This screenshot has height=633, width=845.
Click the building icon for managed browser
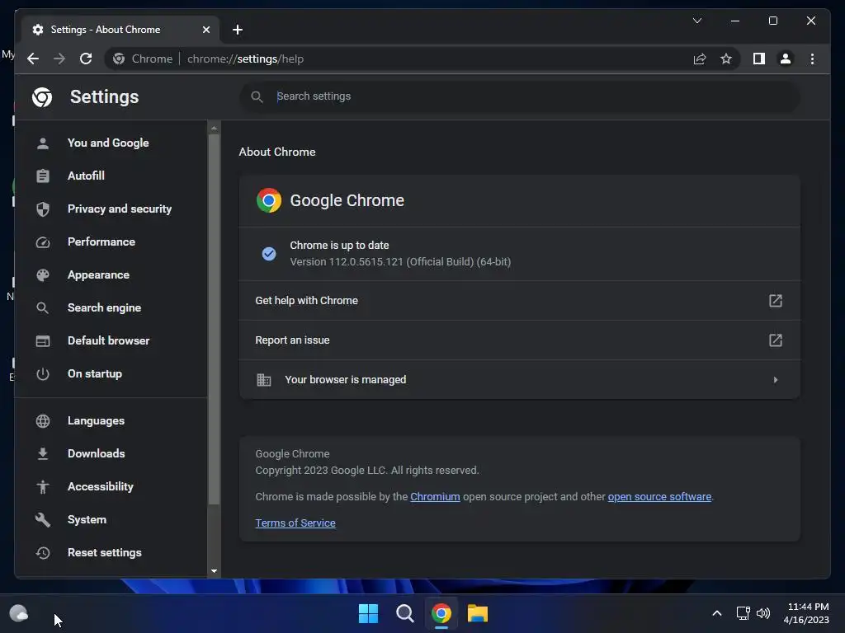[263, 379]
